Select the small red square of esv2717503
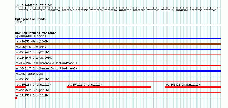The width and height of the screenshot is (228, 108). (x=16, y=98)
